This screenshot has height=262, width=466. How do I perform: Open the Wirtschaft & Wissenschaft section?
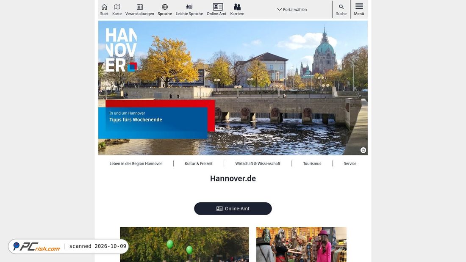pyautogui.click(x=258, y=164)
